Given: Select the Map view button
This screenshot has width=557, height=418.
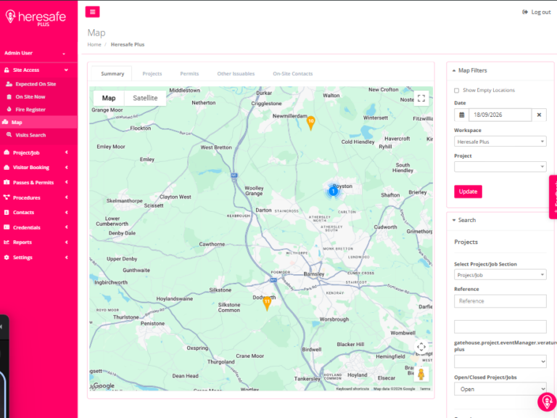Looking at the screenshot, I should 109,98.
